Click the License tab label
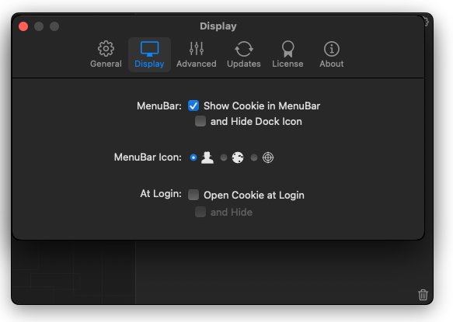The width and height of the screenshot is (453, 322). (x=287, y=64)
